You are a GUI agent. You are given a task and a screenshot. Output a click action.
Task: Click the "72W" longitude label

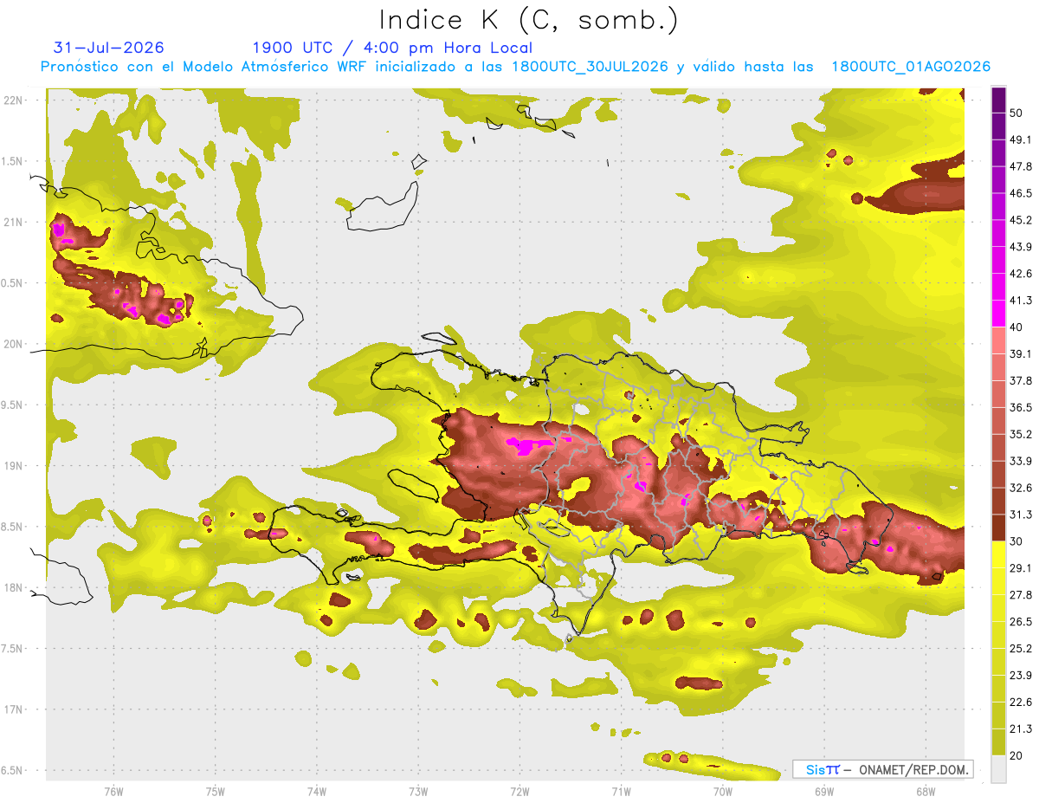coord(519,792)
